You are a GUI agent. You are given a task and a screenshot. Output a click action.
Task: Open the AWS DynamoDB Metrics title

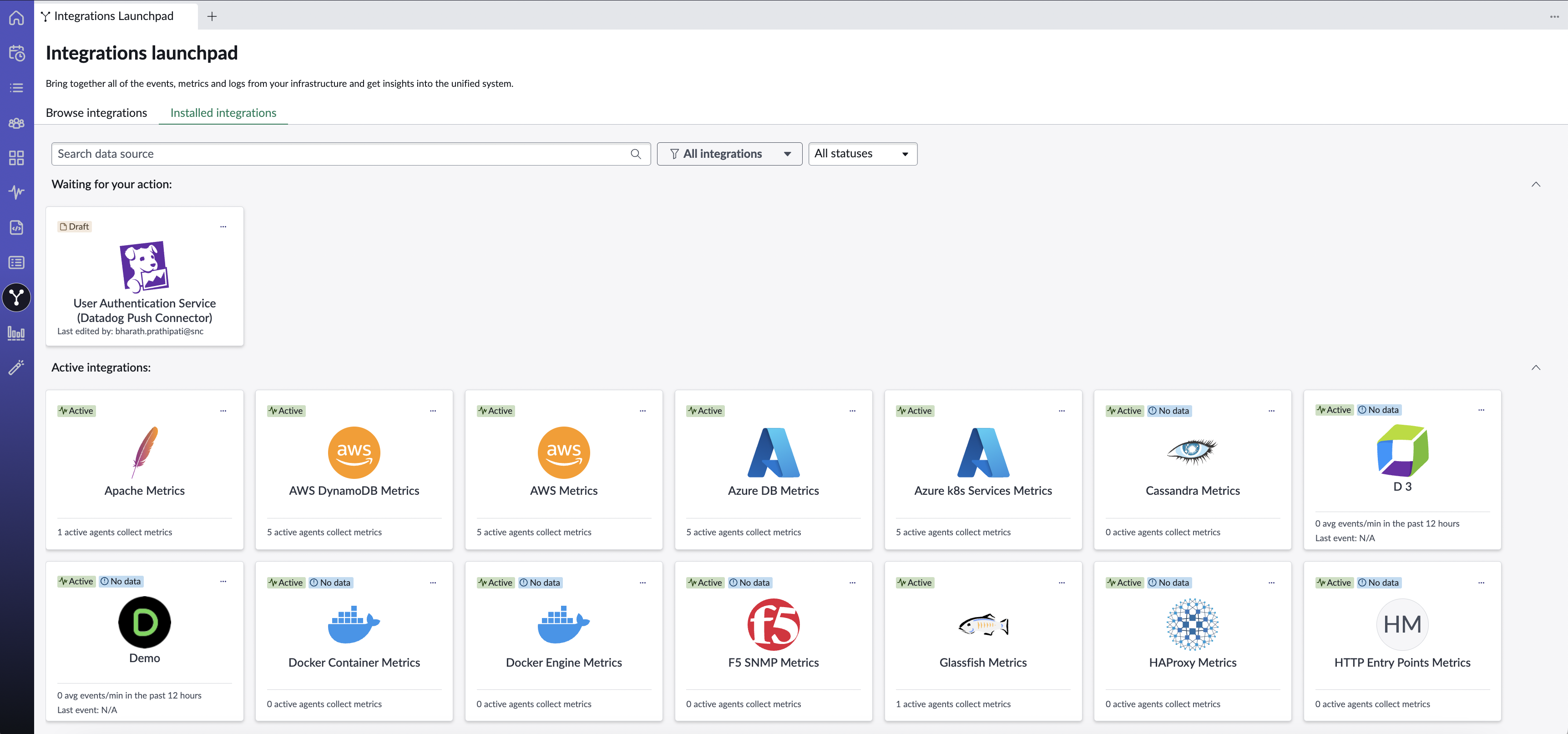click(x=354, y=491)
